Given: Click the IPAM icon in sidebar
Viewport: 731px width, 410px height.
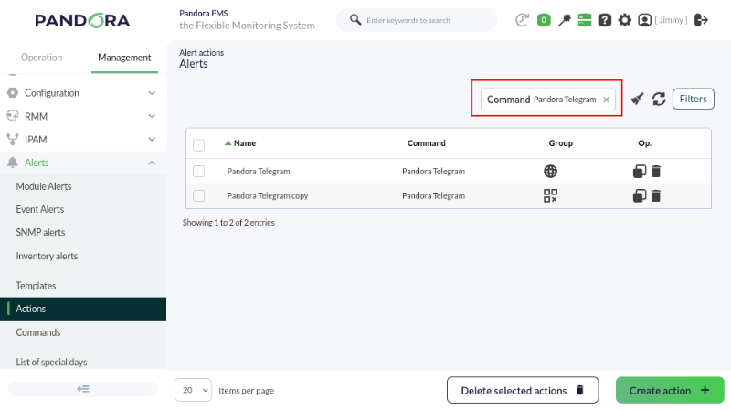Looking at the screenshot, I should click(x=13, y=140).
